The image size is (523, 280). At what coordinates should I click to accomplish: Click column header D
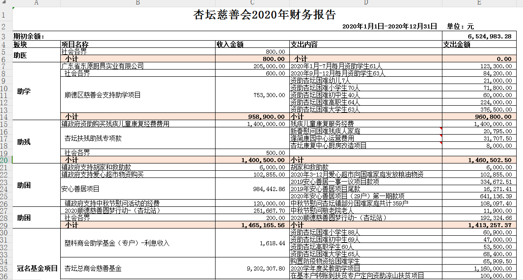[x=366, y=3]
